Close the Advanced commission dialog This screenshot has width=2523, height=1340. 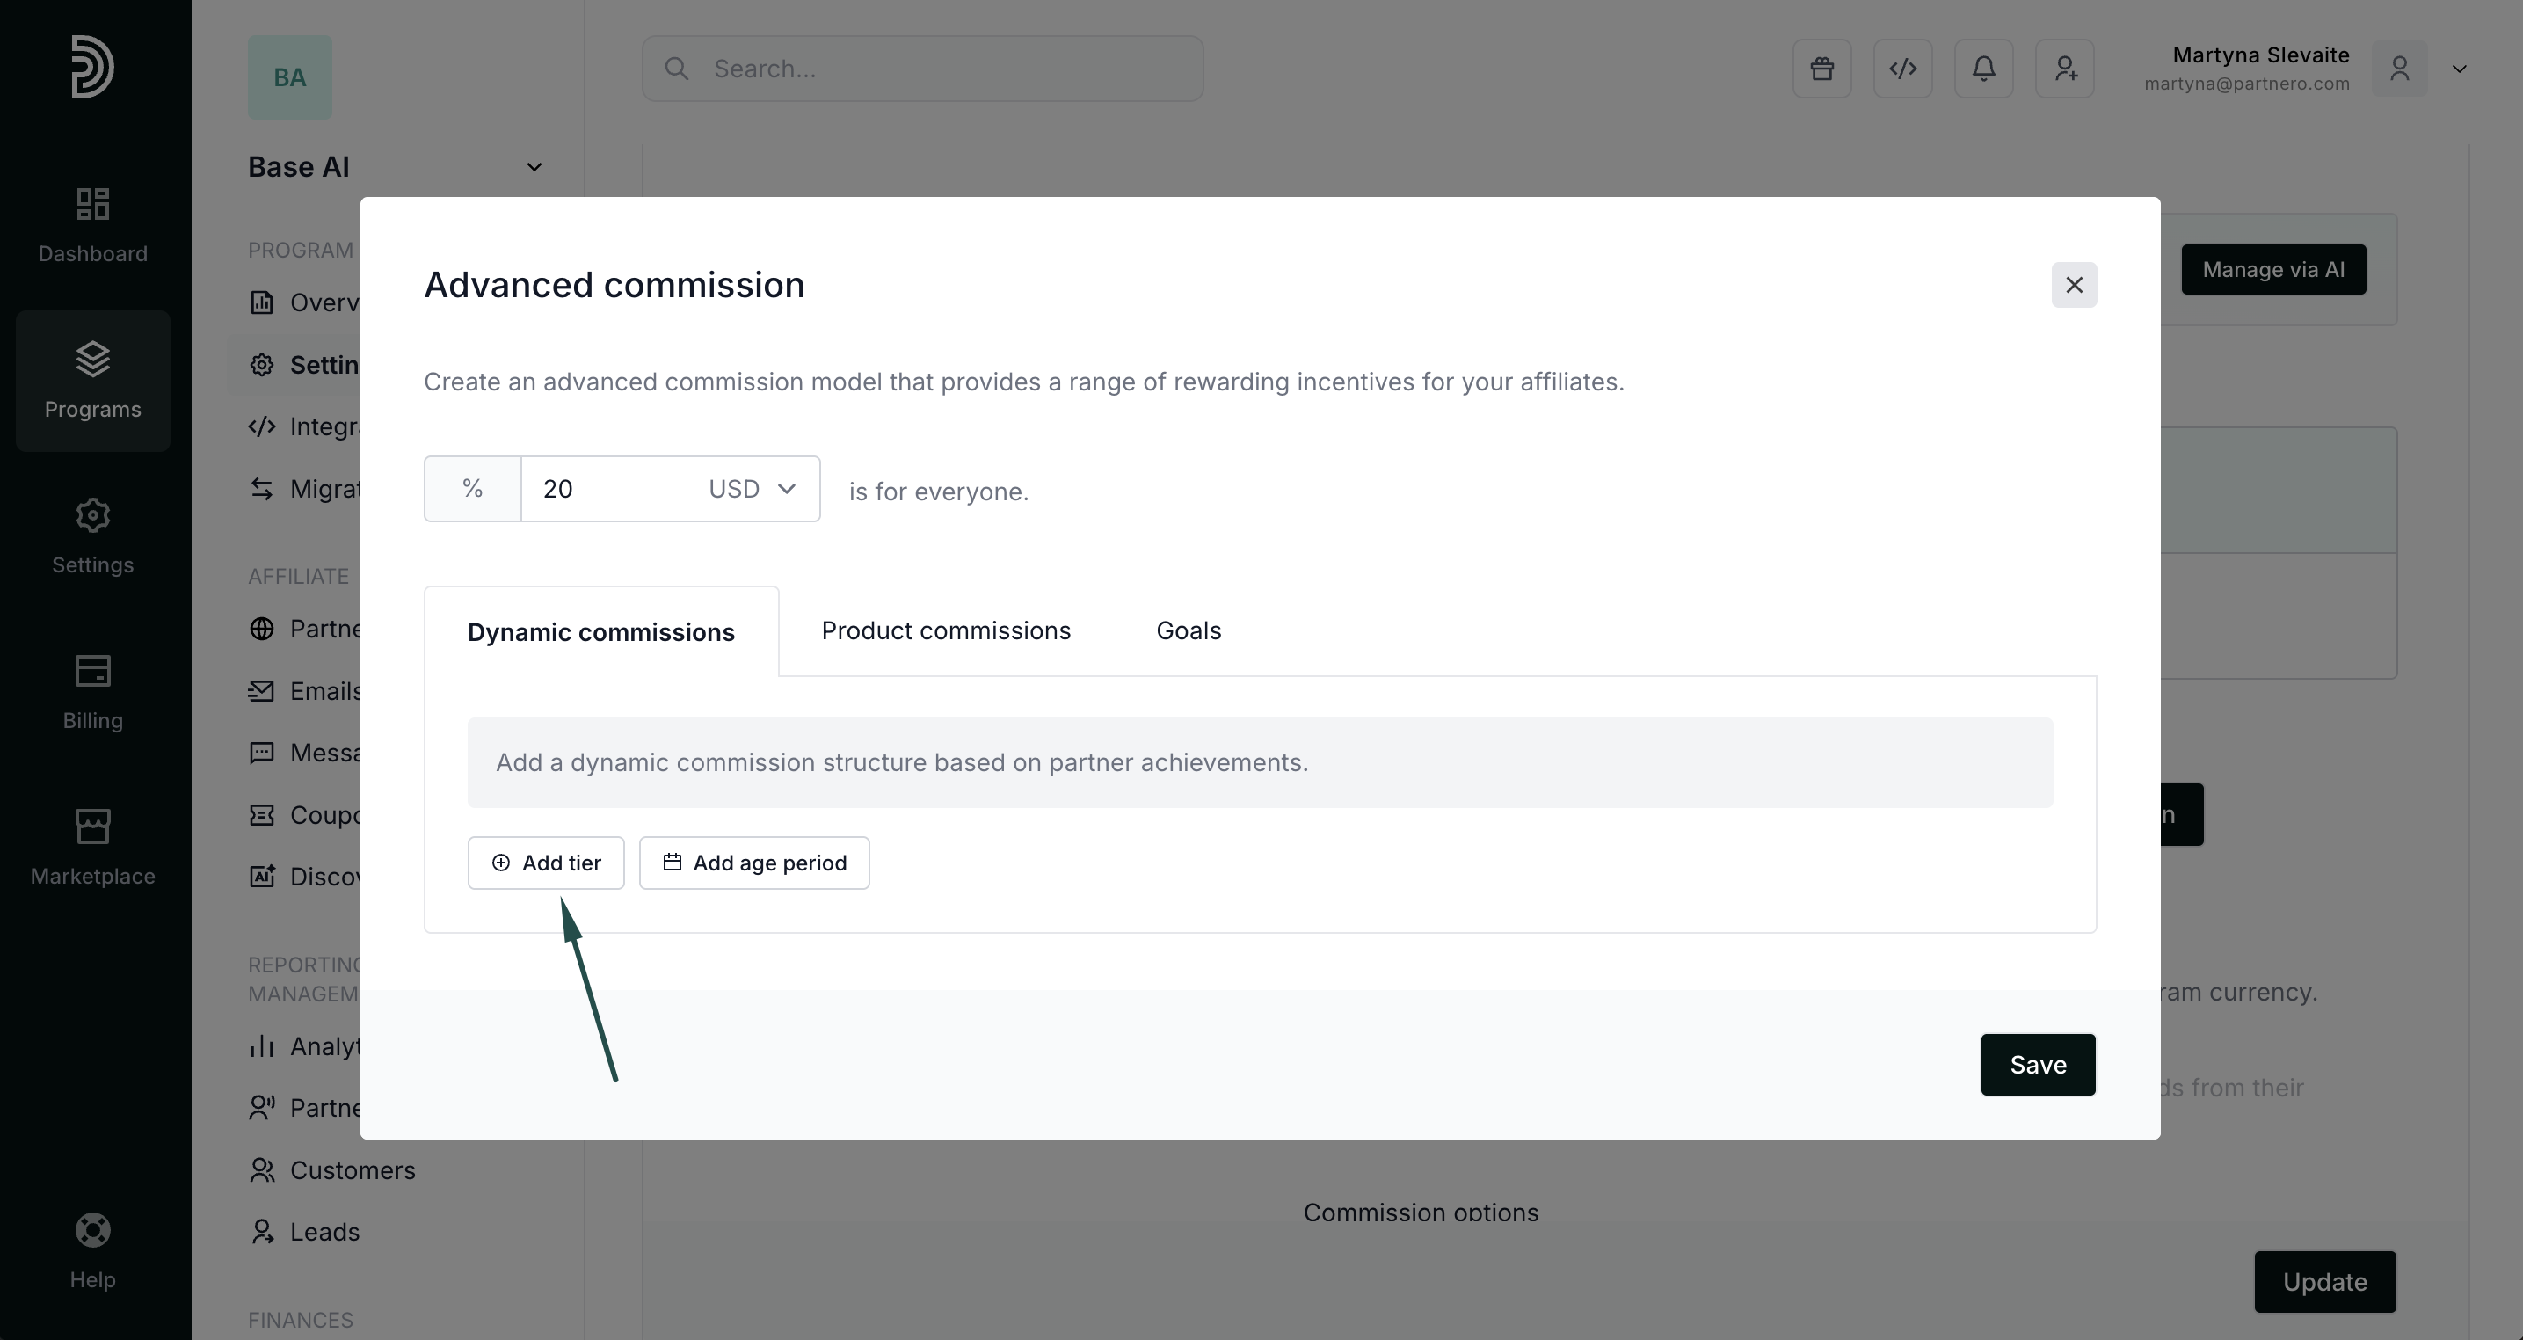coord(2074,285)
